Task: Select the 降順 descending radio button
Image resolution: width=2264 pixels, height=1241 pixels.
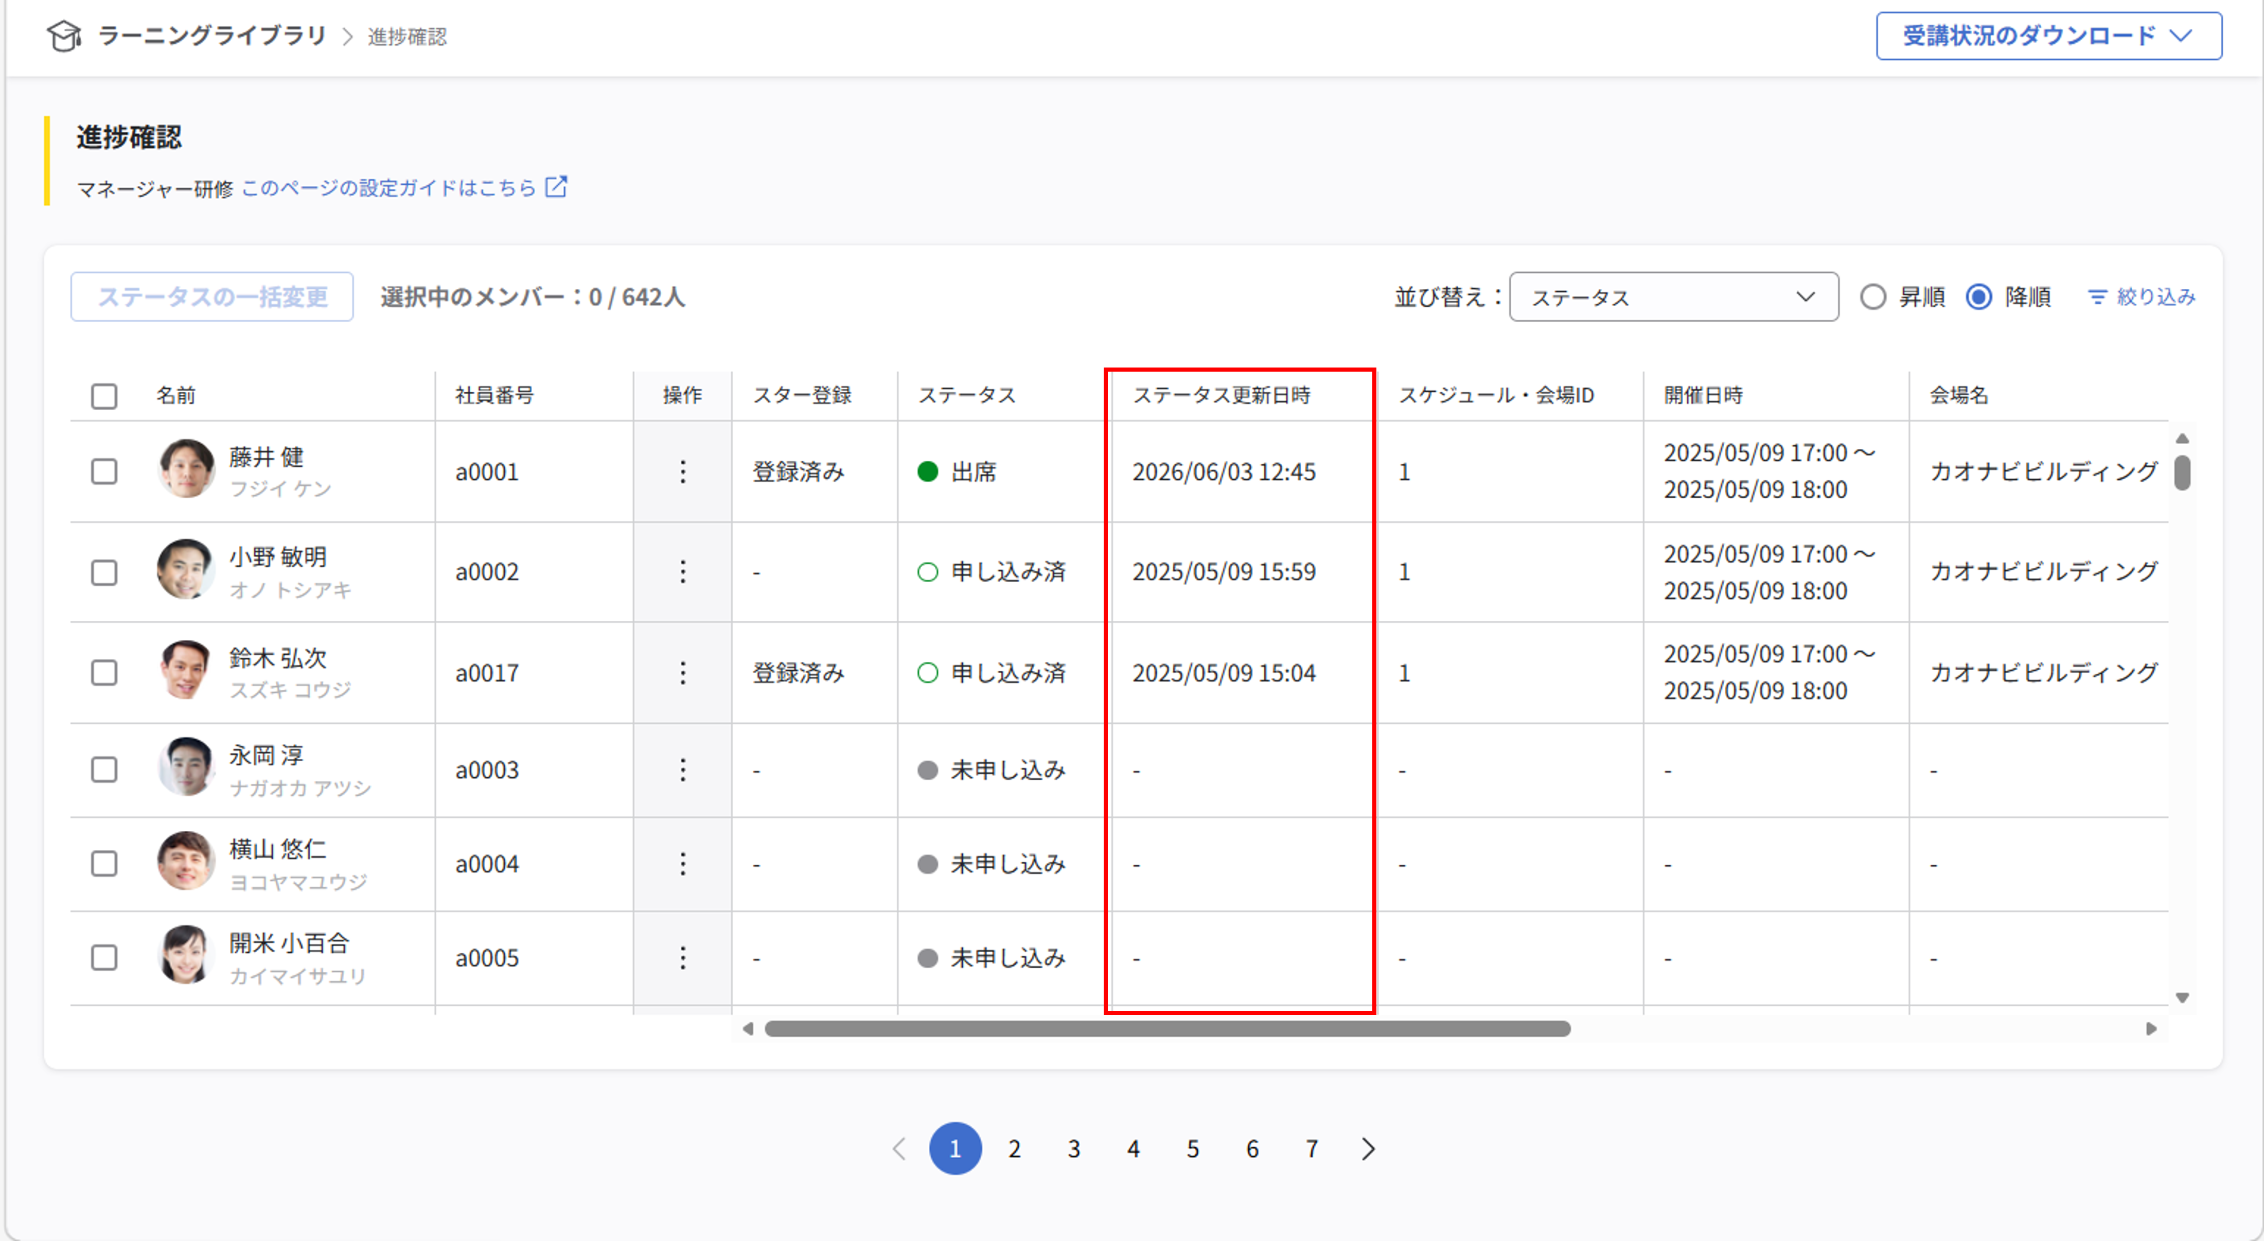Action: click(x=1979, y=297)
